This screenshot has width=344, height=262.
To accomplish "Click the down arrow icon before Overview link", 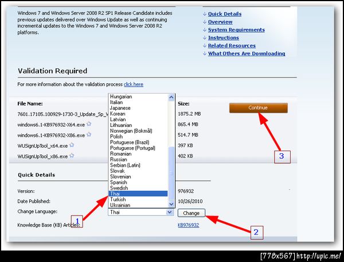I will tap(205, 22).
